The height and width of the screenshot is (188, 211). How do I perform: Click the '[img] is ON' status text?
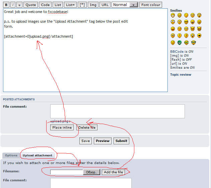click(x=180, y=56)
